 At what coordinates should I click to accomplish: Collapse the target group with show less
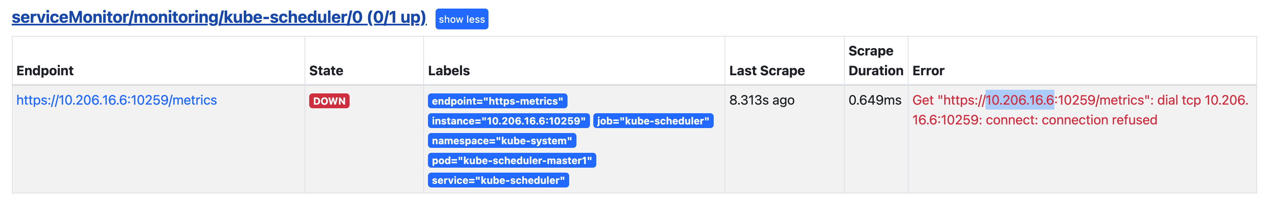(x=461, y=19)
